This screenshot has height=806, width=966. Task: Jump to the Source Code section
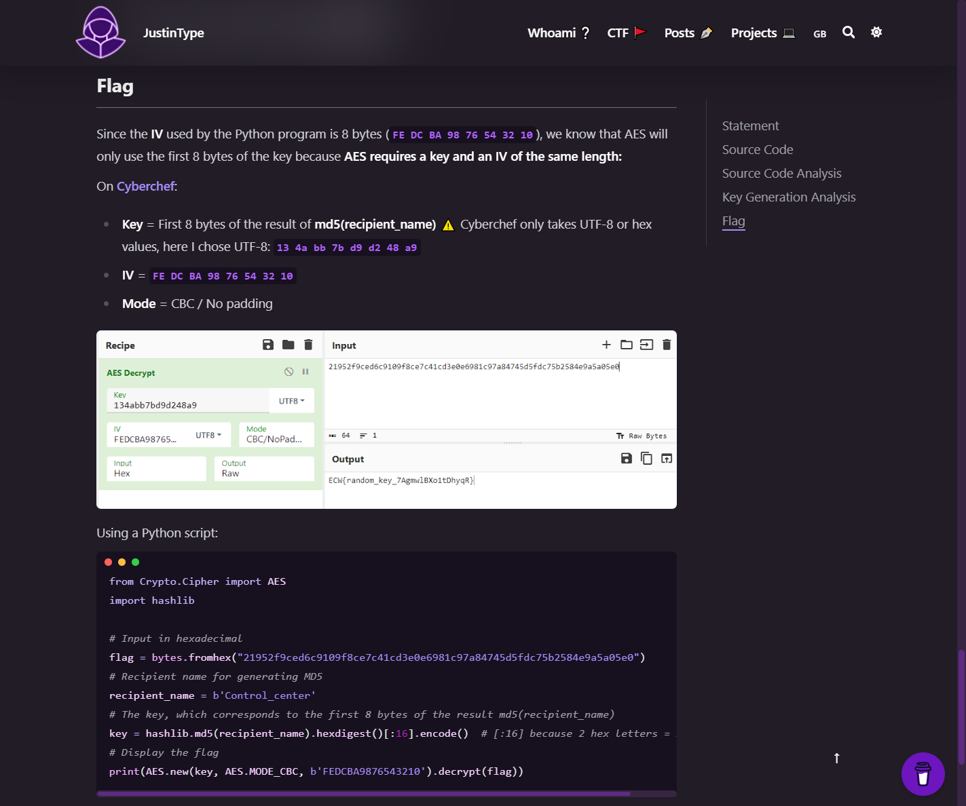[x=758, y=149]
